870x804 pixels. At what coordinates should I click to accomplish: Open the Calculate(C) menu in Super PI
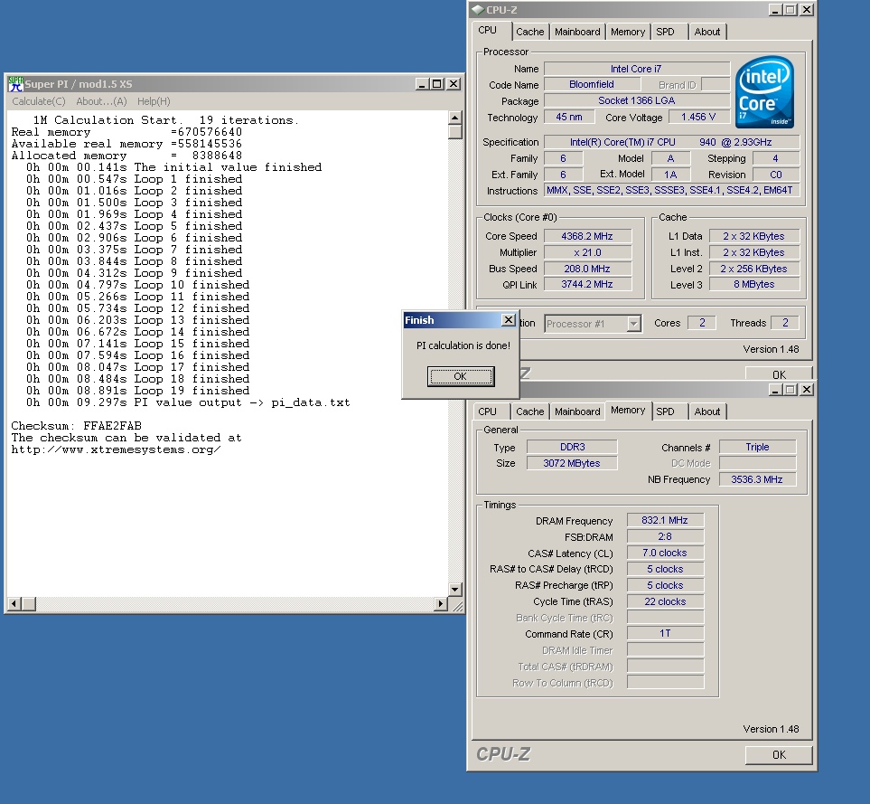(x=39, y=101)
